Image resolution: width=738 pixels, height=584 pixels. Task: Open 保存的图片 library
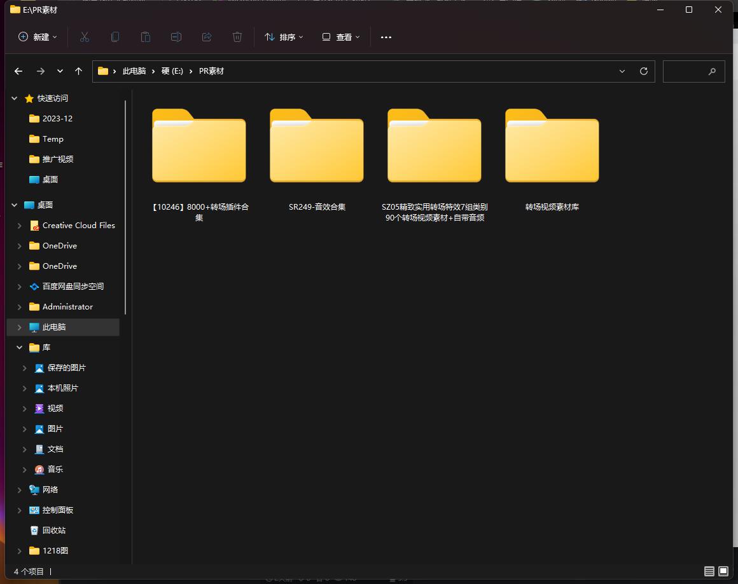(60, 368)
